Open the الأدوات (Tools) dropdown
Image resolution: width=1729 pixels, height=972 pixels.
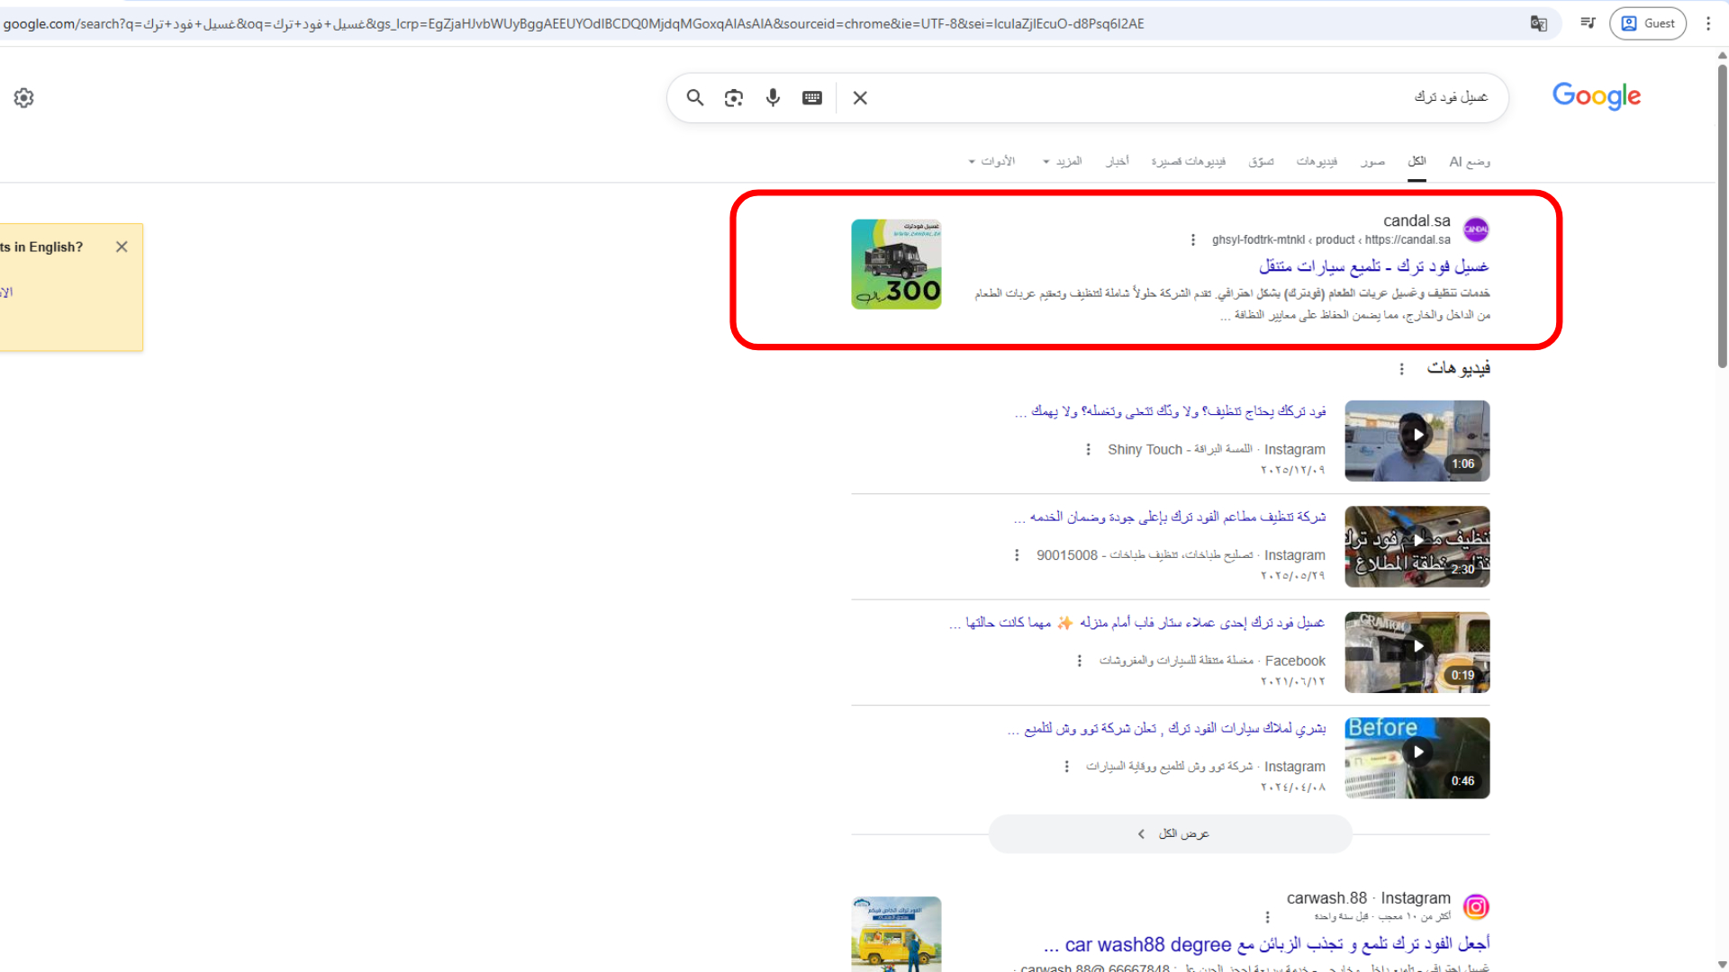point(991,161)
